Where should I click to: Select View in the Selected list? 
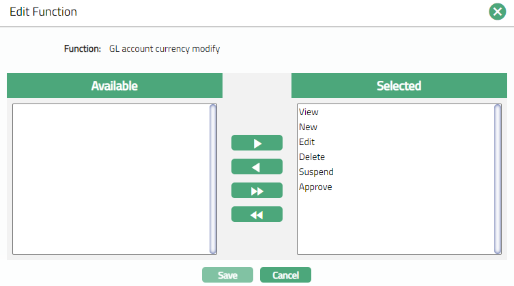pyautogui.click(x=309, y=112)
